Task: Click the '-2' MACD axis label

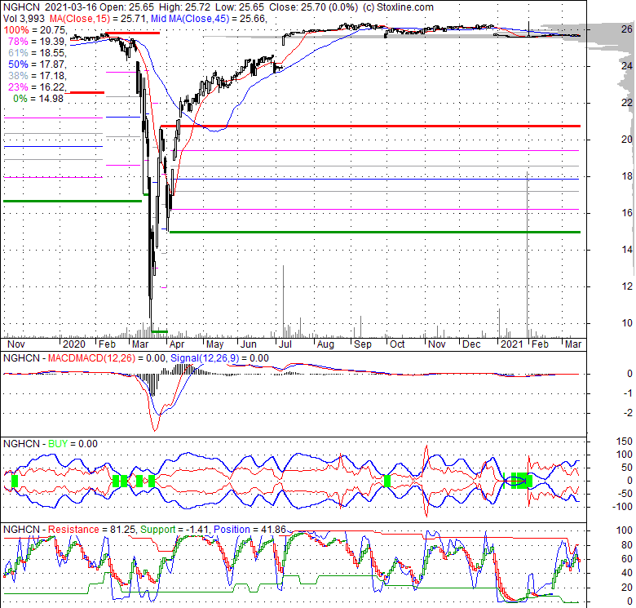Action: [x=627, y=413]
